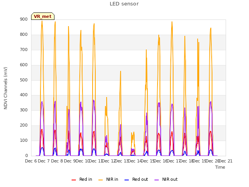Toggle the Red in legend entry

click(x=82, y=179)
